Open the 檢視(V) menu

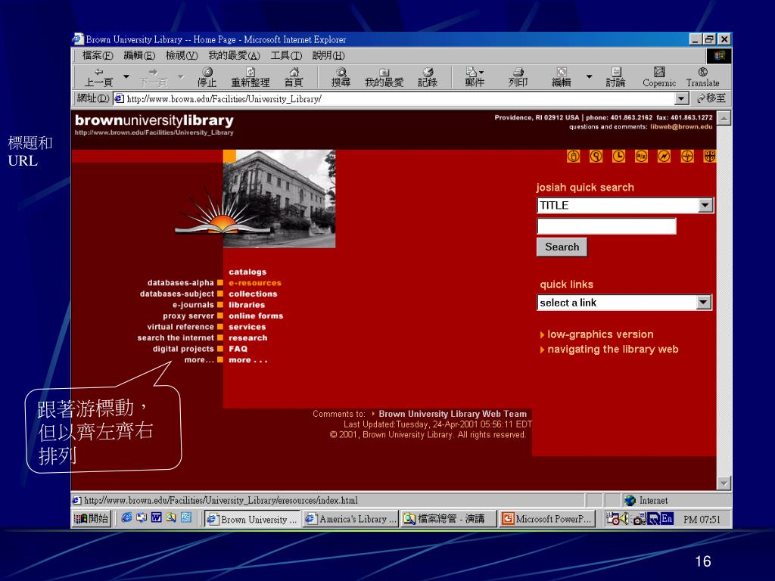pyautogui.click(x=182, y=55)
